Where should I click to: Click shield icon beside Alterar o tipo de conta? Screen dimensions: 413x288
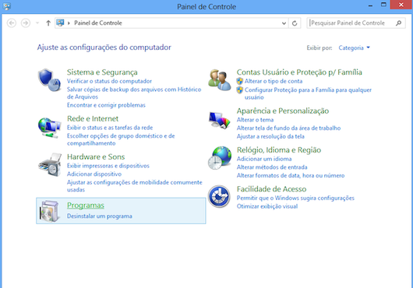pos(240,81)
